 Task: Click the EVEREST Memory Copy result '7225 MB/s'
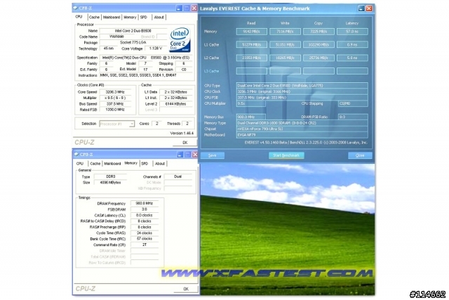coord(319,32)
